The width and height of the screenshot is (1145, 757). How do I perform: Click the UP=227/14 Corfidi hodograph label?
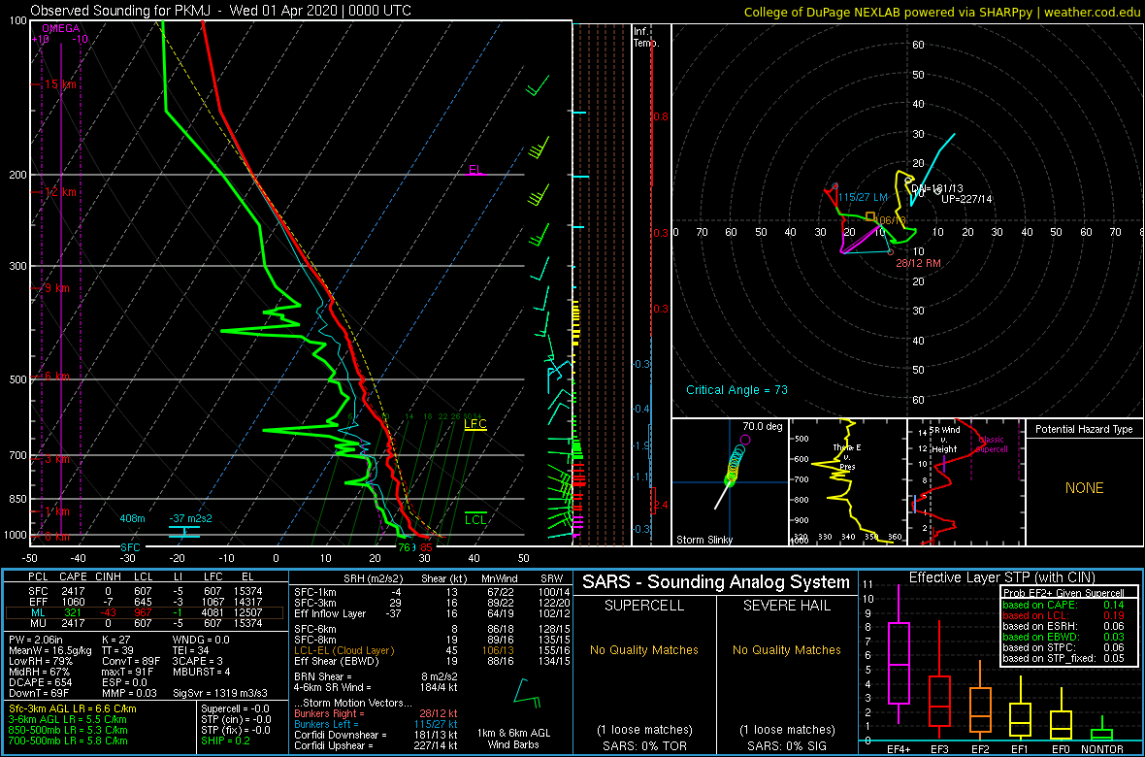(966, 199)
